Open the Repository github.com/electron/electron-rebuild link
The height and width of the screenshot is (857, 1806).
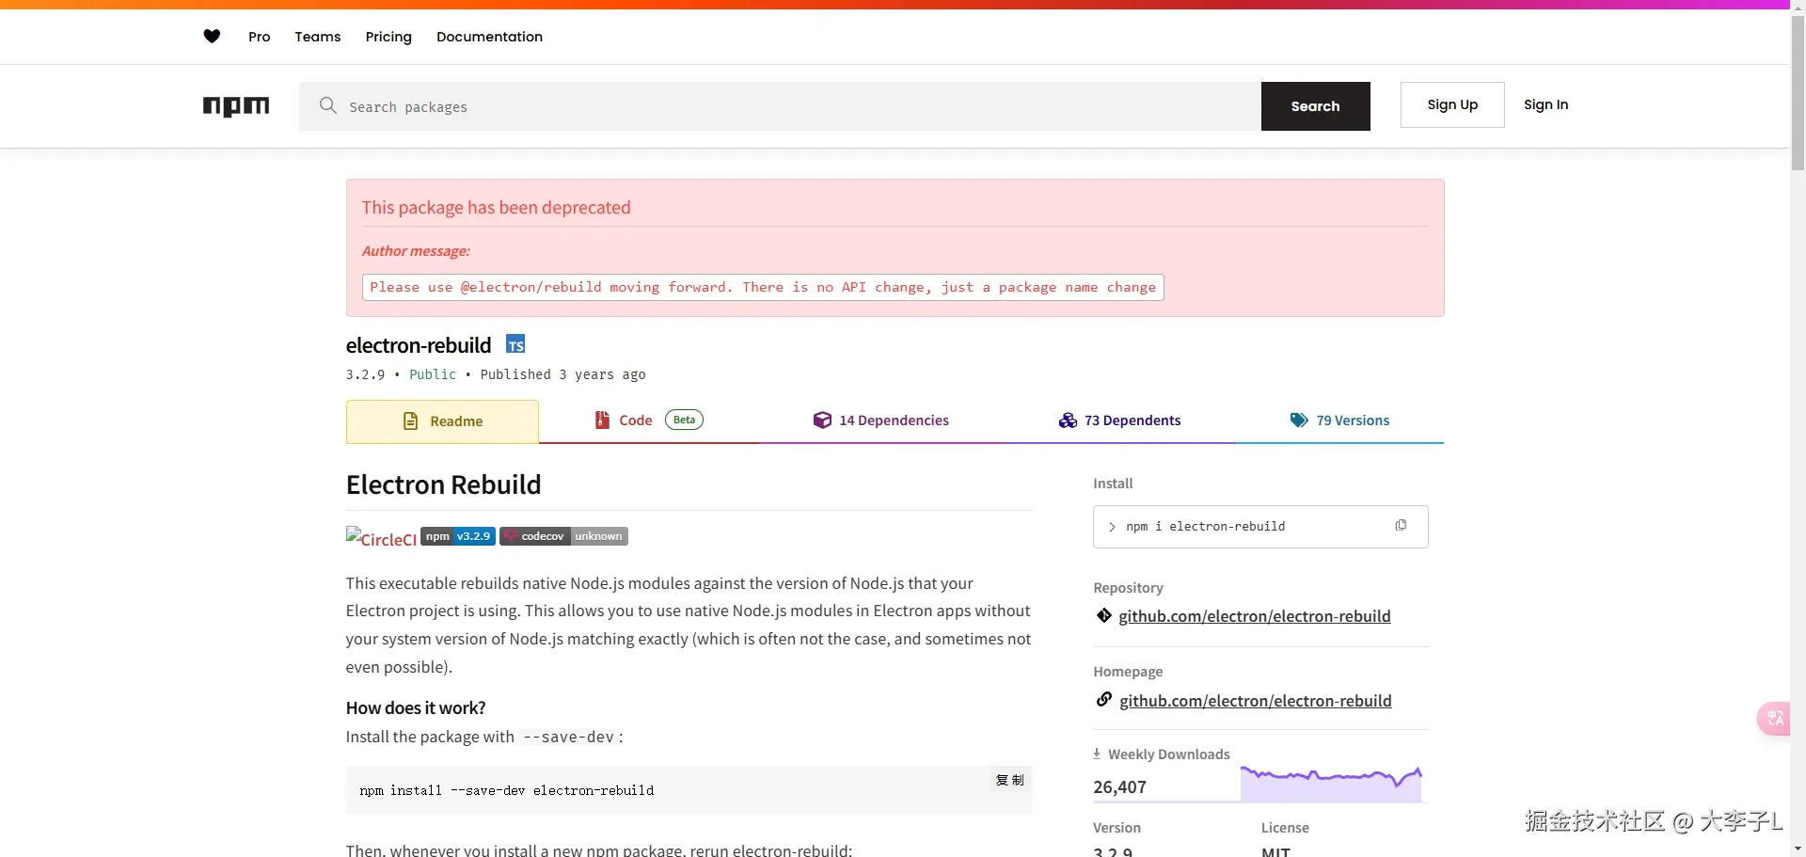click(x=1255, y=616)
